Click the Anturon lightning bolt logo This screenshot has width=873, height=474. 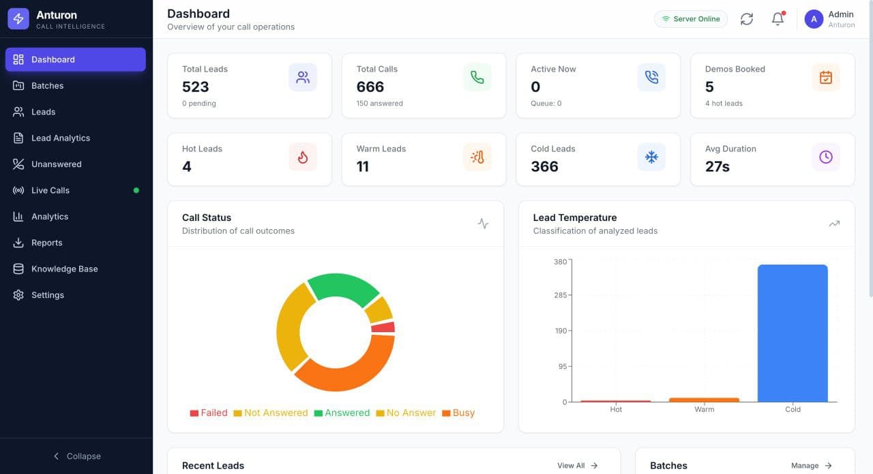click(x=18, y=19)
